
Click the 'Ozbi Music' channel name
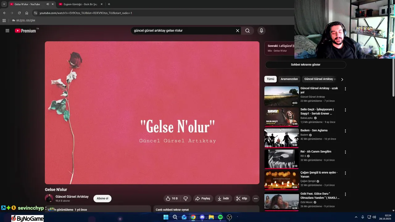coord(306,202)
